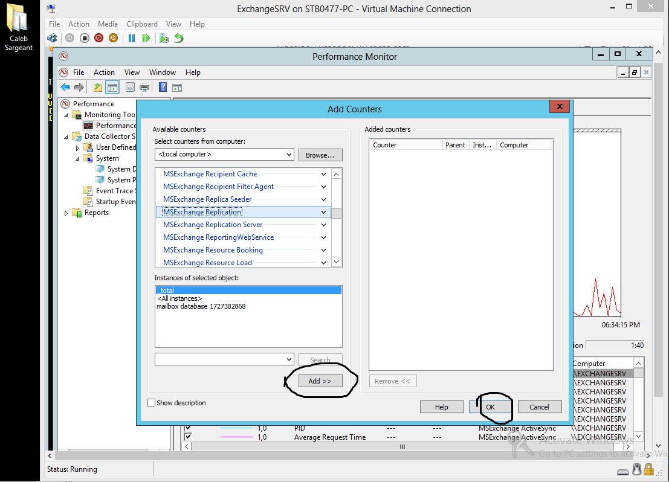This screenshot has height=482, width=669.
Task: Open the View menu in VM Connection
Action: click(173, 24)
